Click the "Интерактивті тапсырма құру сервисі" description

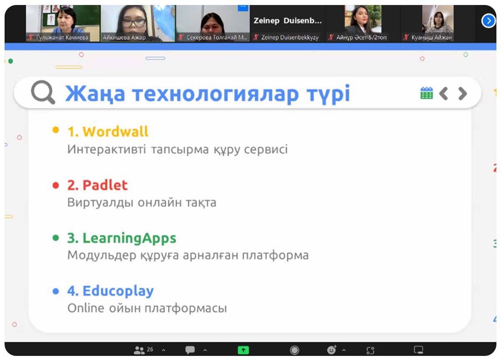[x=177, y=149]
